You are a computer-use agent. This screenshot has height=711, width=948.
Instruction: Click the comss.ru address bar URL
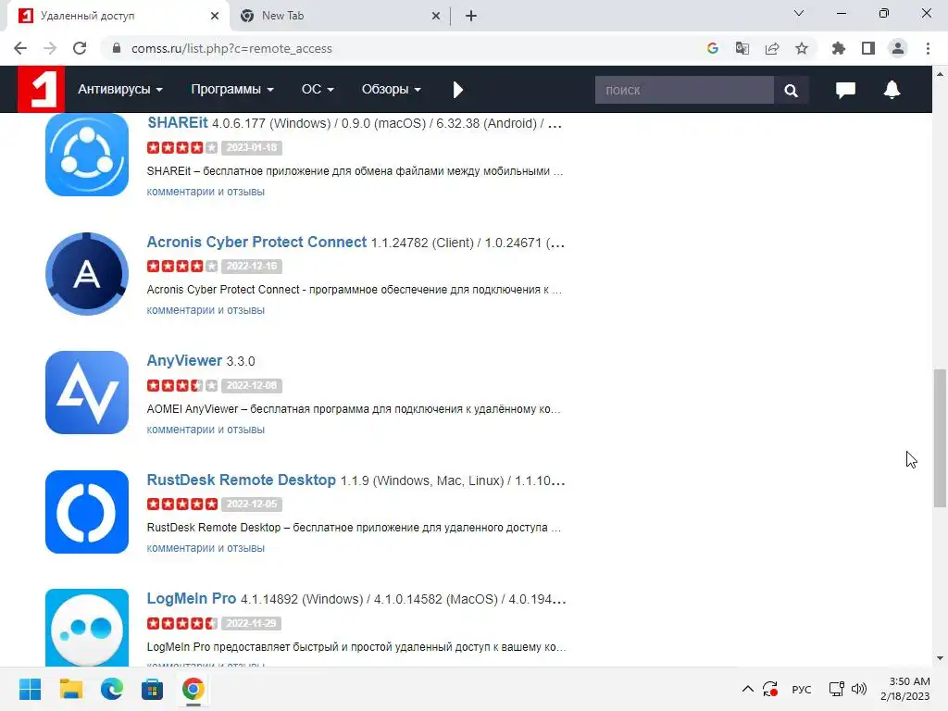coord(231,48)
